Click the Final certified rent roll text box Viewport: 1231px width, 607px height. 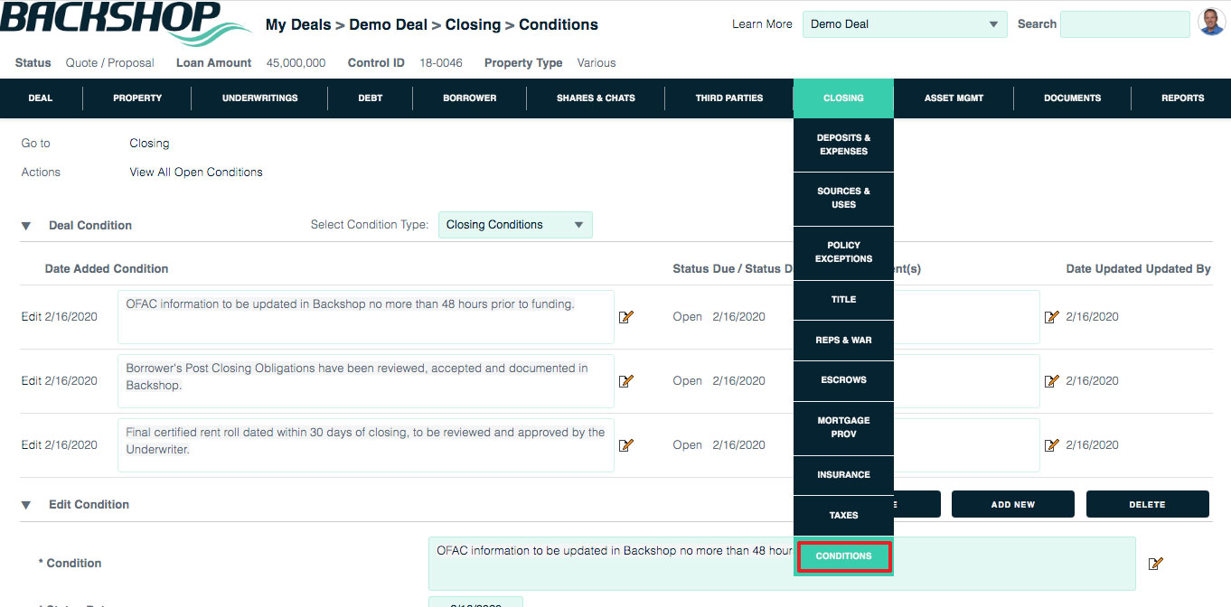click(366, 445)
